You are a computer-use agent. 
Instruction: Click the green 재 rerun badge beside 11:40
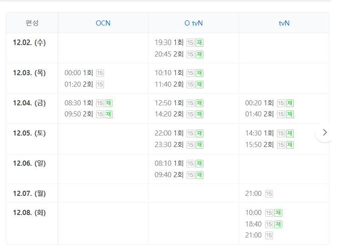point(199,85)
